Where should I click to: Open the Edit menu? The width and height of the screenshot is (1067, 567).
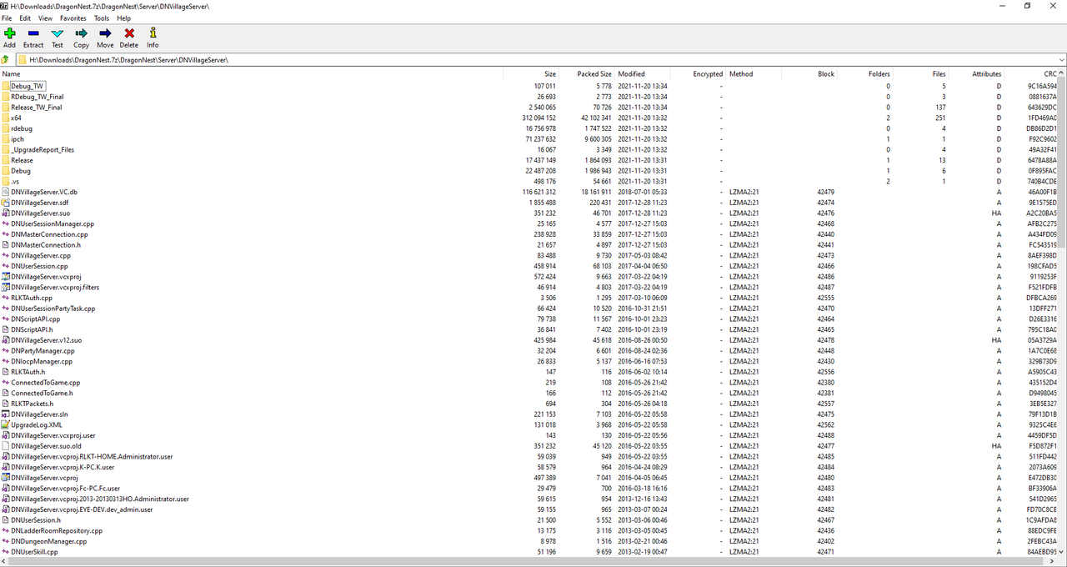[x=25, y=18]
